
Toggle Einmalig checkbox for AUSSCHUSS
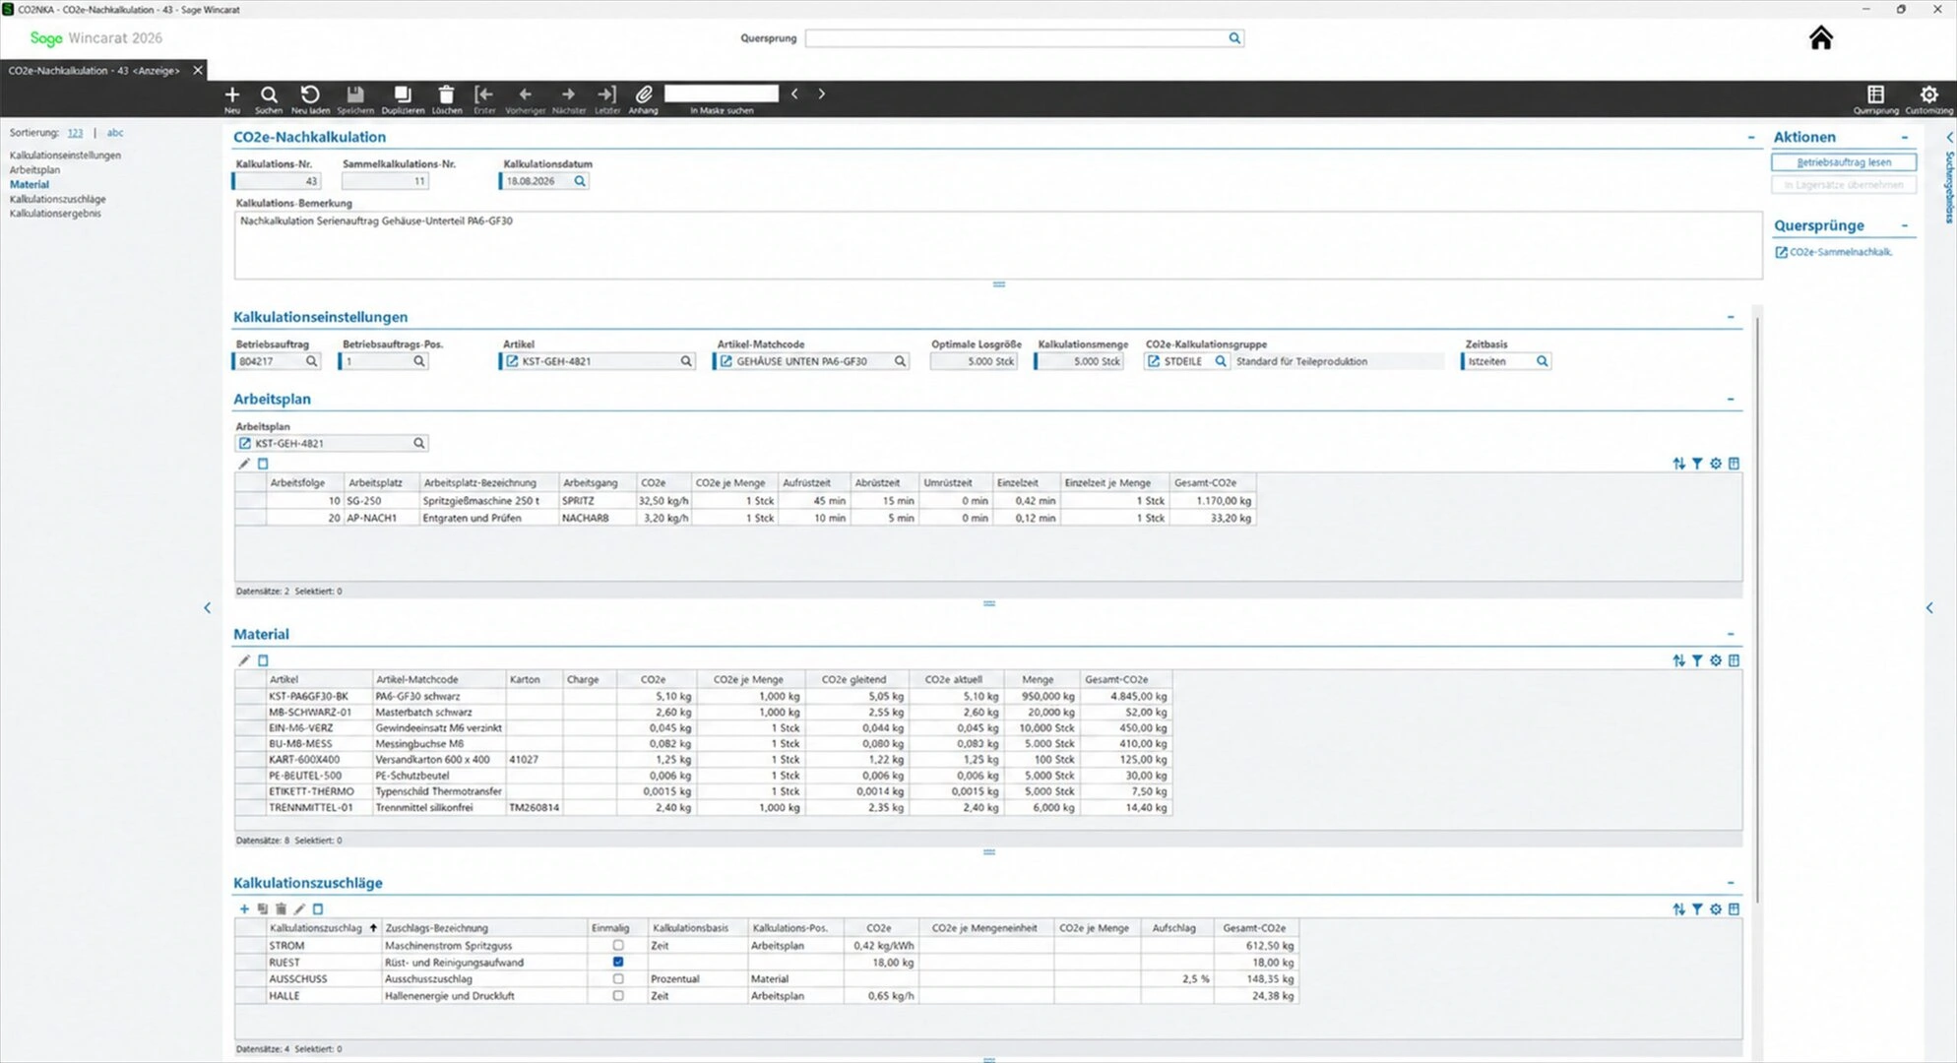click(618, 979)
